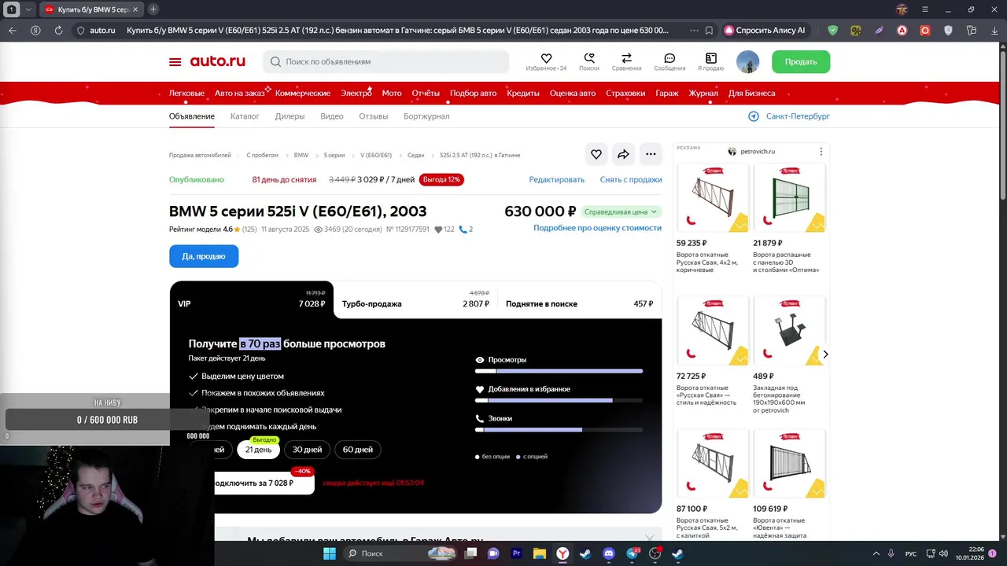The width and height of the screenshot is (1007, 566).
Task: Open browser tab list dropdown
Action: tap(28, 9)
